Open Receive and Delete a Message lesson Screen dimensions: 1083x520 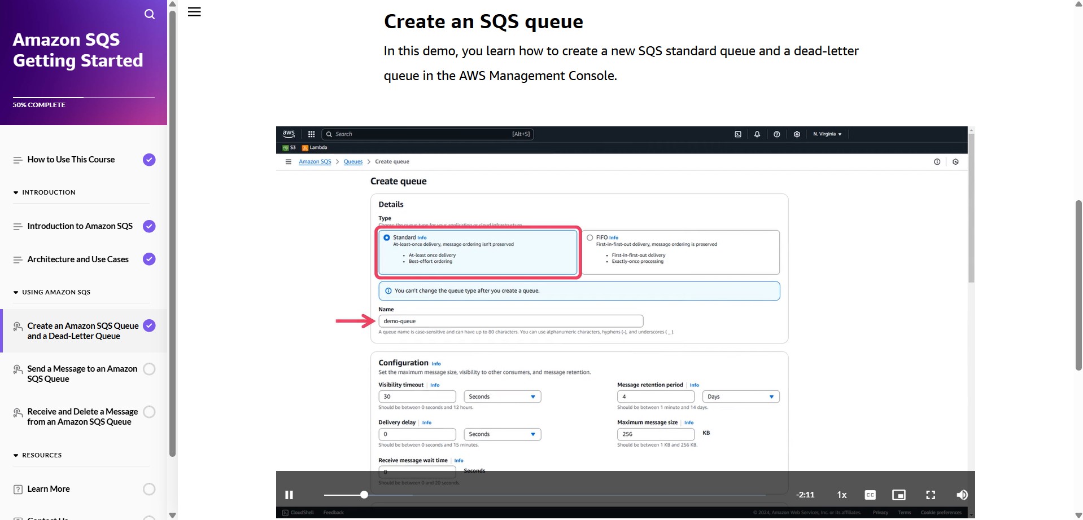[82, 417]
